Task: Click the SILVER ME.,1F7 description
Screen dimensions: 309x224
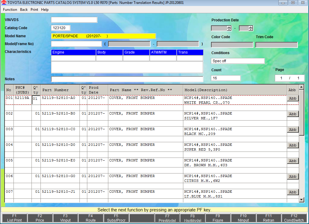Action: click(201, 118)
